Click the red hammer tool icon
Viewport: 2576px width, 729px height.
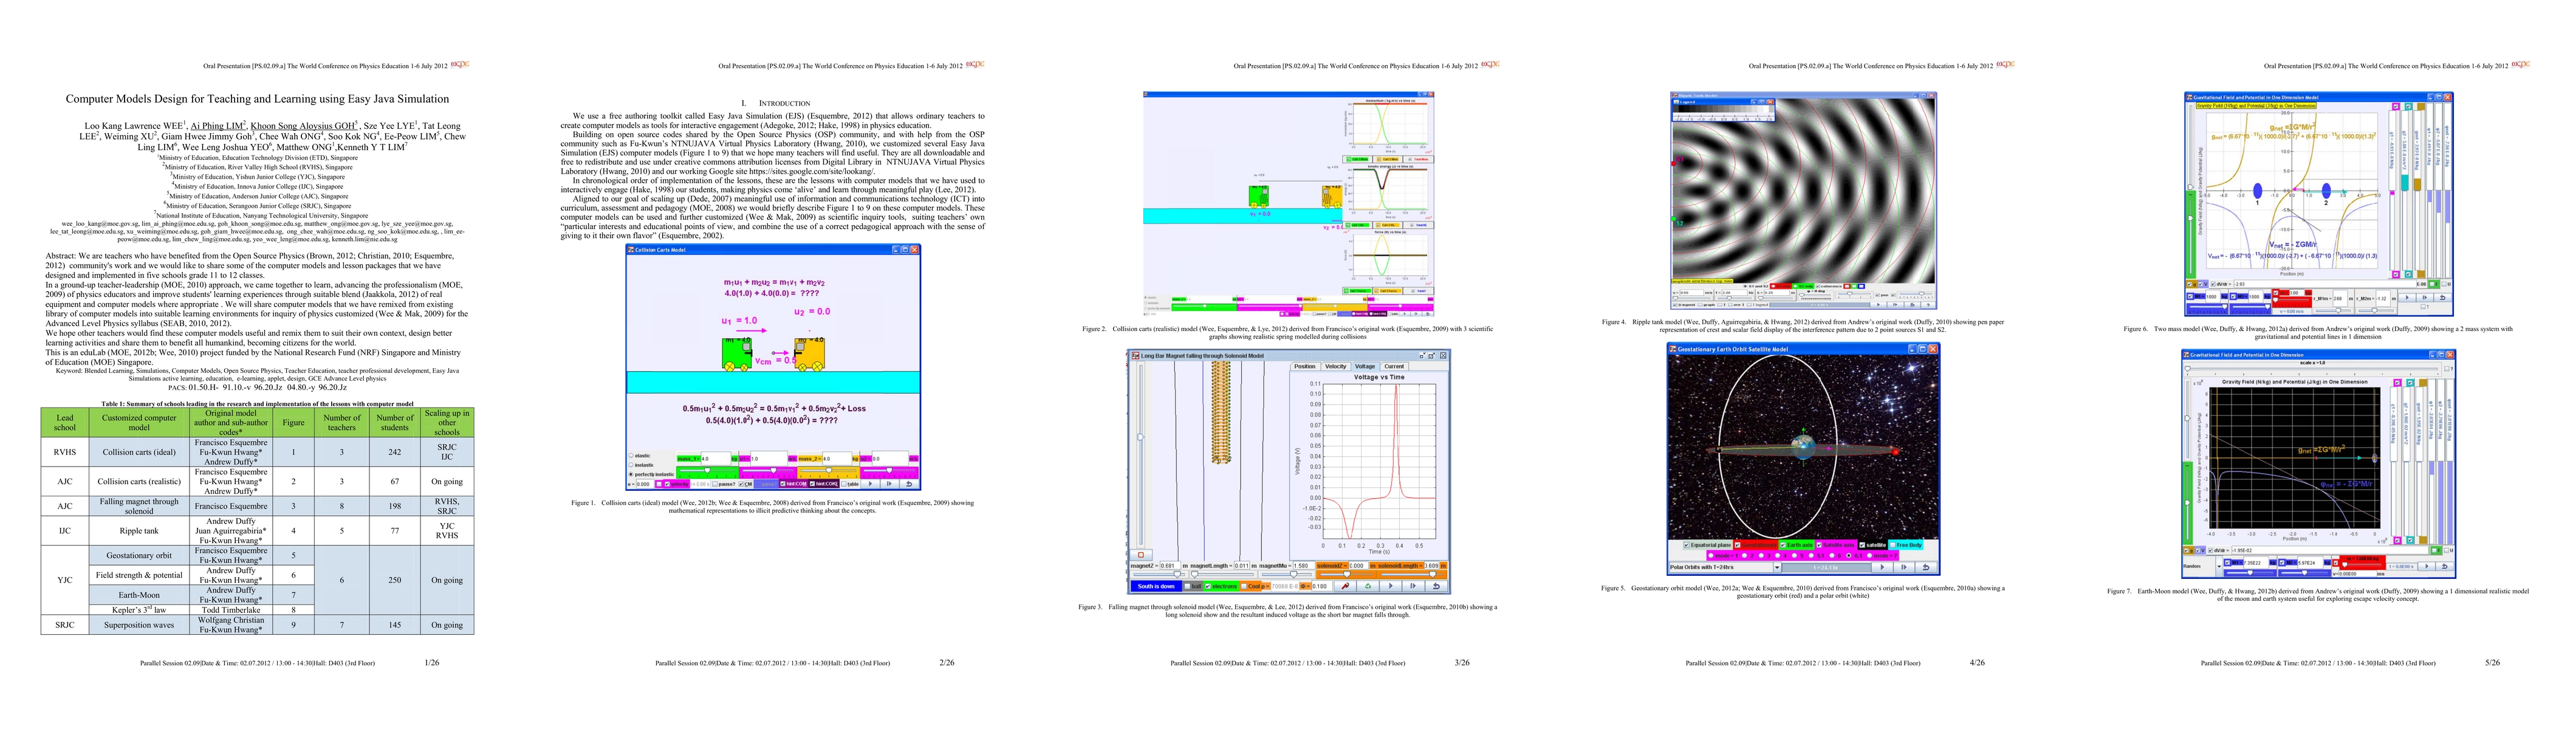[1345, 586]
